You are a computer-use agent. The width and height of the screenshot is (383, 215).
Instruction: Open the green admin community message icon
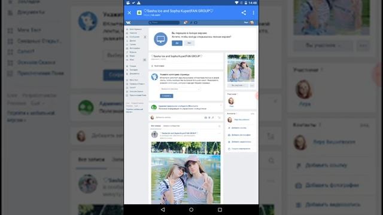coord(154,107)
